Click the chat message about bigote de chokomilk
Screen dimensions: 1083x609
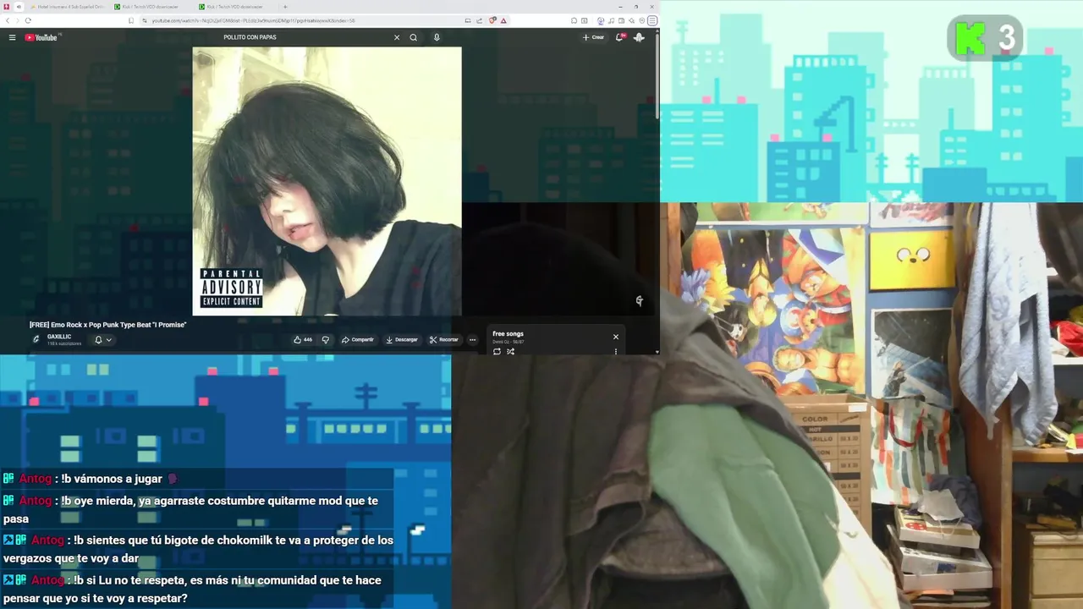[x=198, y=549]
